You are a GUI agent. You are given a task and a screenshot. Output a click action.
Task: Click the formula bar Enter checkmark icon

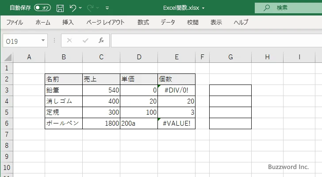click(85, 40)
